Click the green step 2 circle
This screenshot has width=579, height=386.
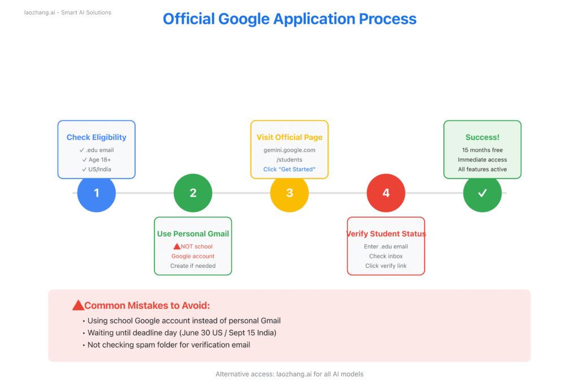193,193
